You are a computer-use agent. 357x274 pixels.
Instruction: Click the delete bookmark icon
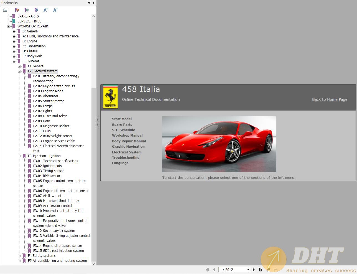tap(17, 10)
